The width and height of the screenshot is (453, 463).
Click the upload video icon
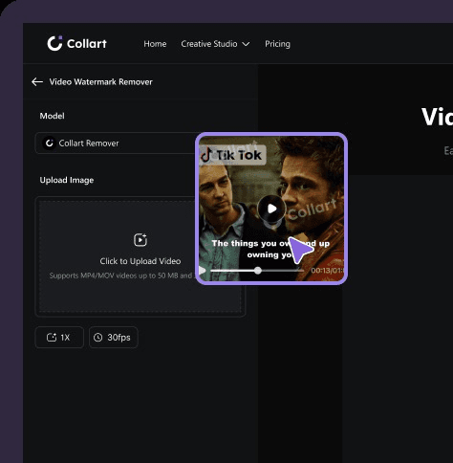tap(140, 240)
